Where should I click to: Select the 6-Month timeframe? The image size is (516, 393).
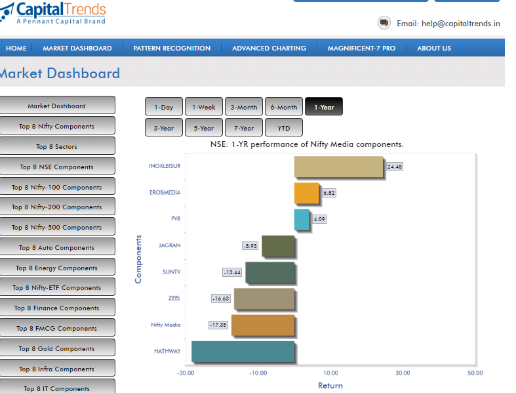284,106
